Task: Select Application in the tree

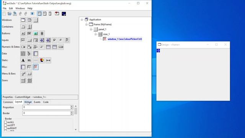Action: [x=95, y=20]
